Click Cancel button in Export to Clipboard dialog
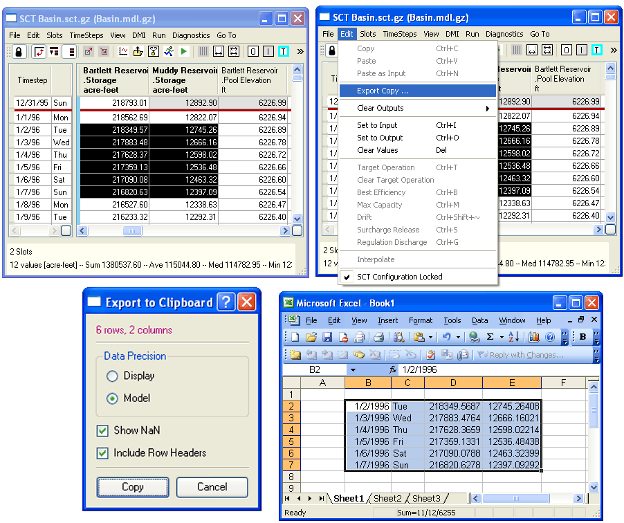 [212, 487]
